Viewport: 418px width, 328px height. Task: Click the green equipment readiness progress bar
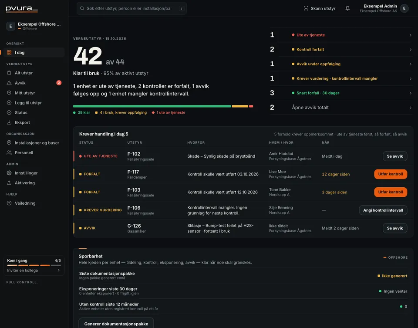point(152,106)
